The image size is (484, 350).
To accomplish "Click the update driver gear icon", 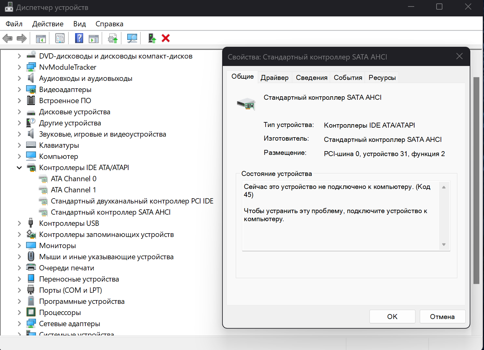I will tap(113, 38).
